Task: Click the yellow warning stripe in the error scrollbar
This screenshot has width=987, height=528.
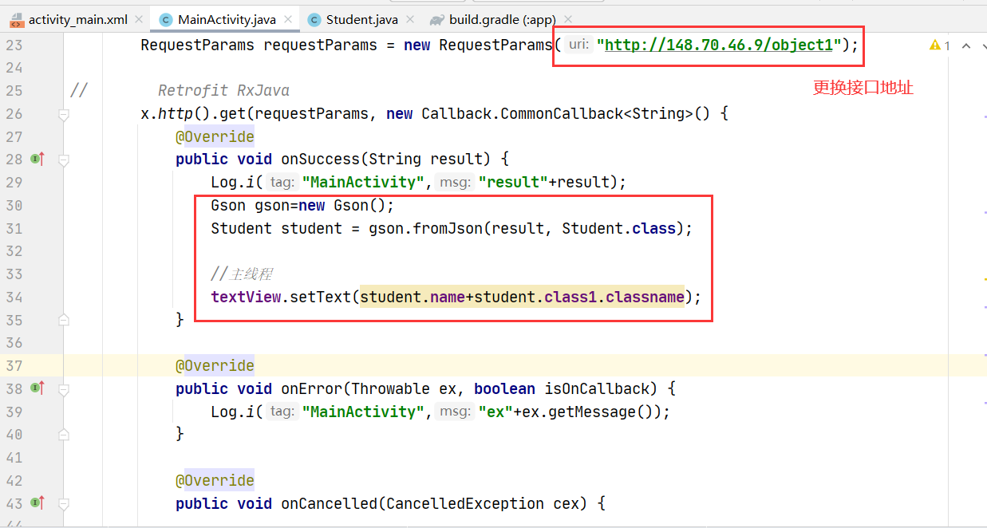Action: click(984, 280)
